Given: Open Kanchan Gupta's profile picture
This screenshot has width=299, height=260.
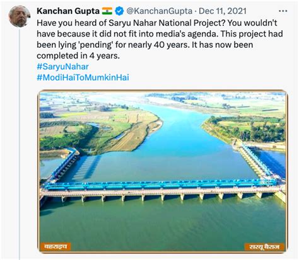Looking at the screenshot, I should point(20,16).
